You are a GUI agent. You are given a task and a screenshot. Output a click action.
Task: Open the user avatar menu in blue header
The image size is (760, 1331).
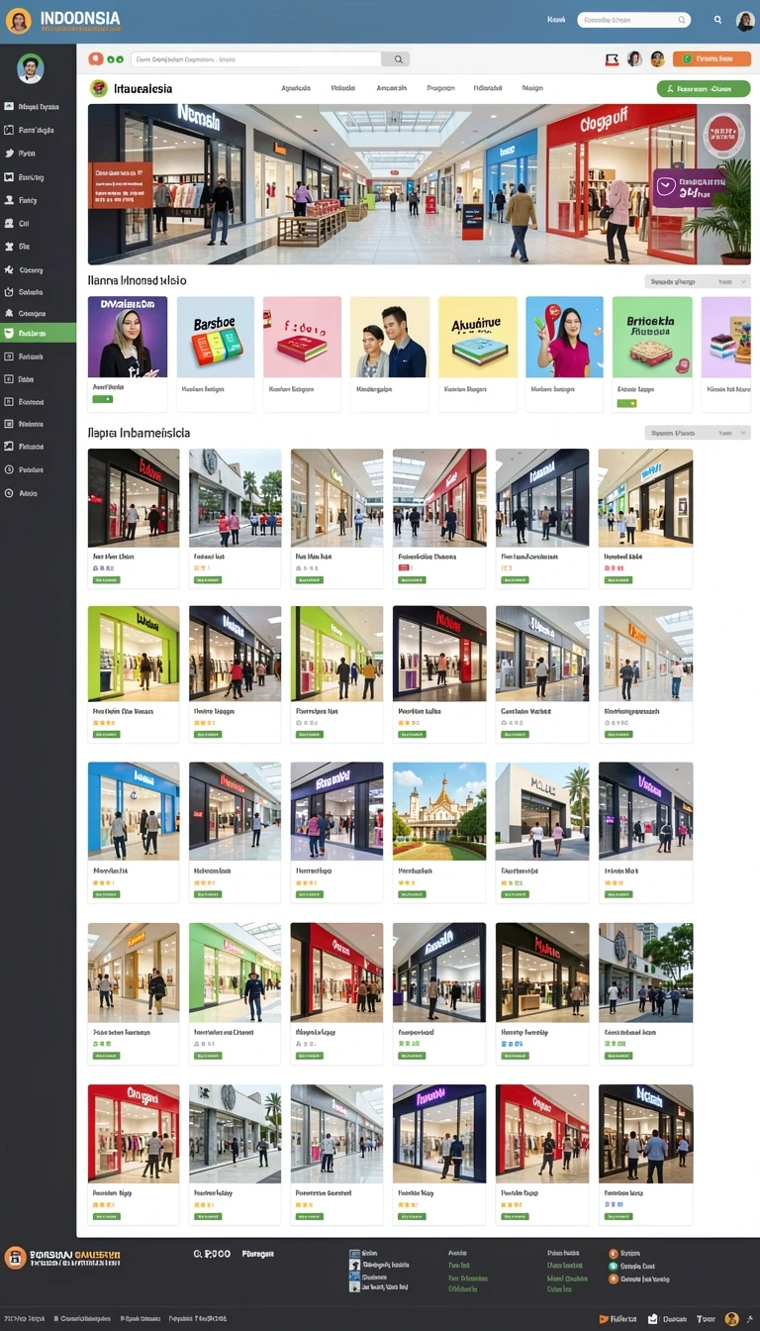pos(745,21)
